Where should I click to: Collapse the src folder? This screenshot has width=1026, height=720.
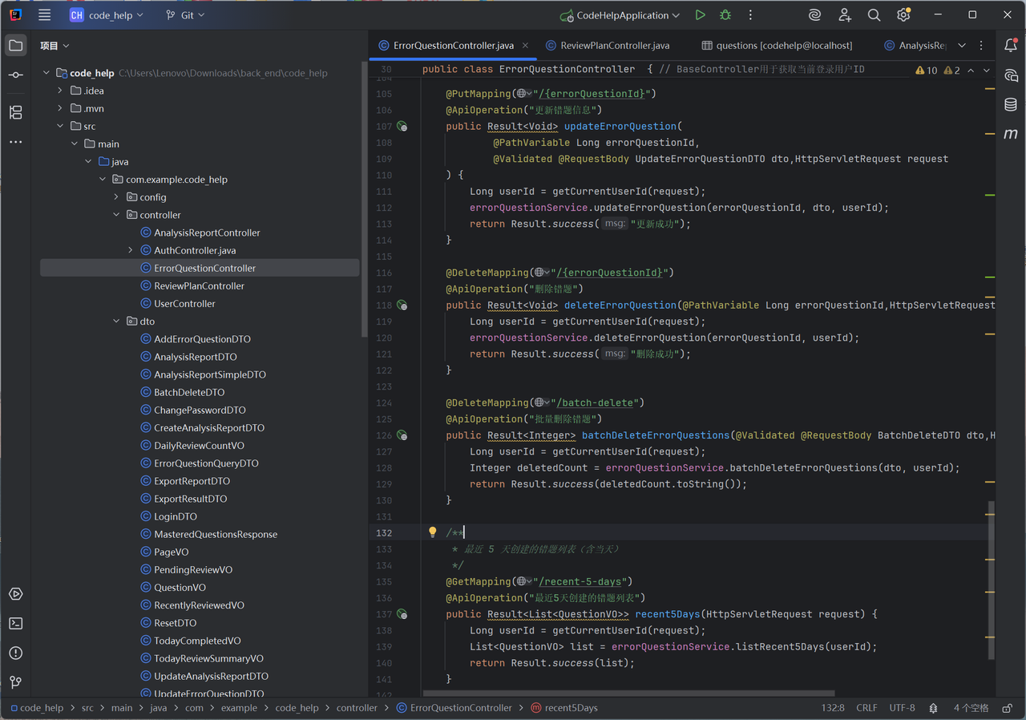(60, 126)
